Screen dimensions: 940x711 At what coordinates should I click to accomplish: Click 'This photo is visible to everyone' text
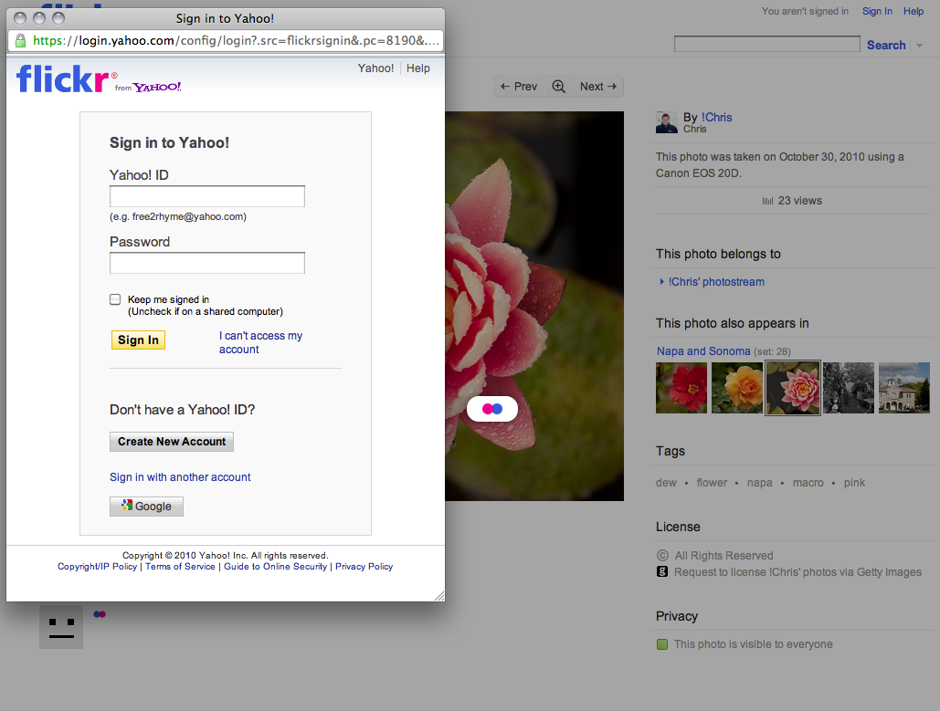pos(753,644)
